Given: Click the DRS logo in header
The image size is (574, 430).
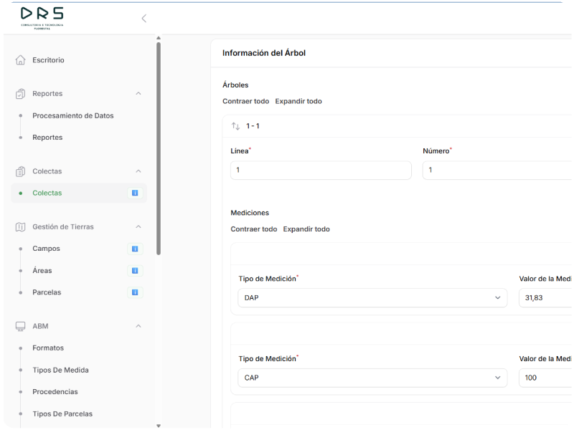Looking at the screenshot, I should click(42, 17).
